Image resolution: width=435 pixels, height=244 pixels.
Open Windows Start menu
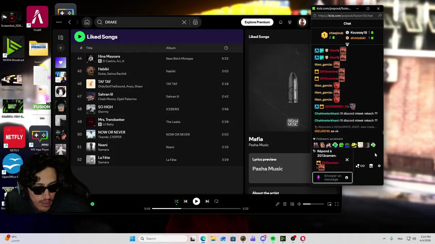point(132,239)
